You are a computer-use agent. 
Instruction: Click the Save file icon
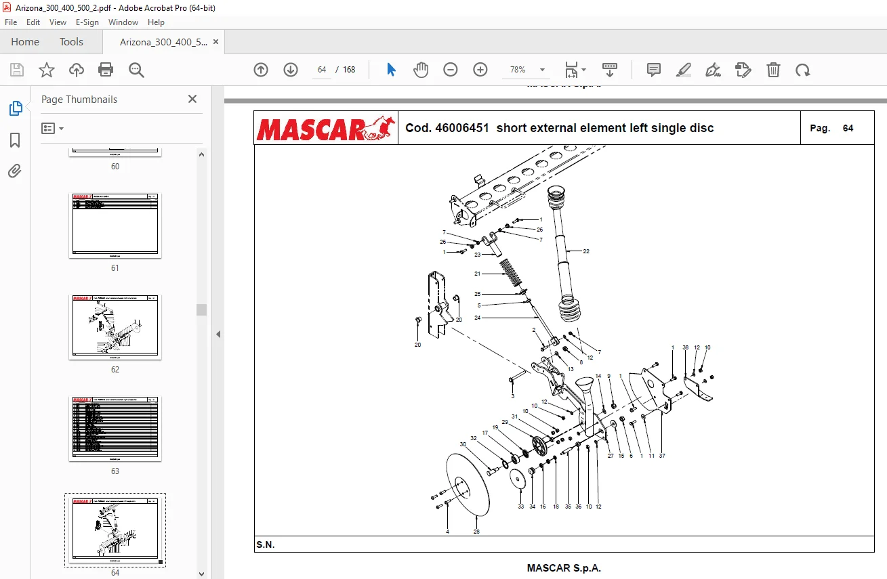click(17, 70)
